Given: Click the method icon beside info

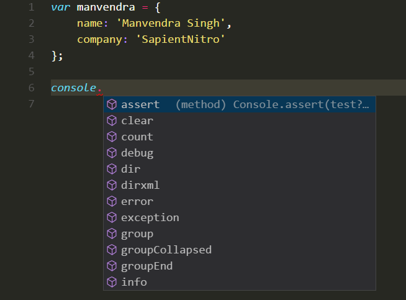Looking at the screenshot, I should [x=112, y=282].
